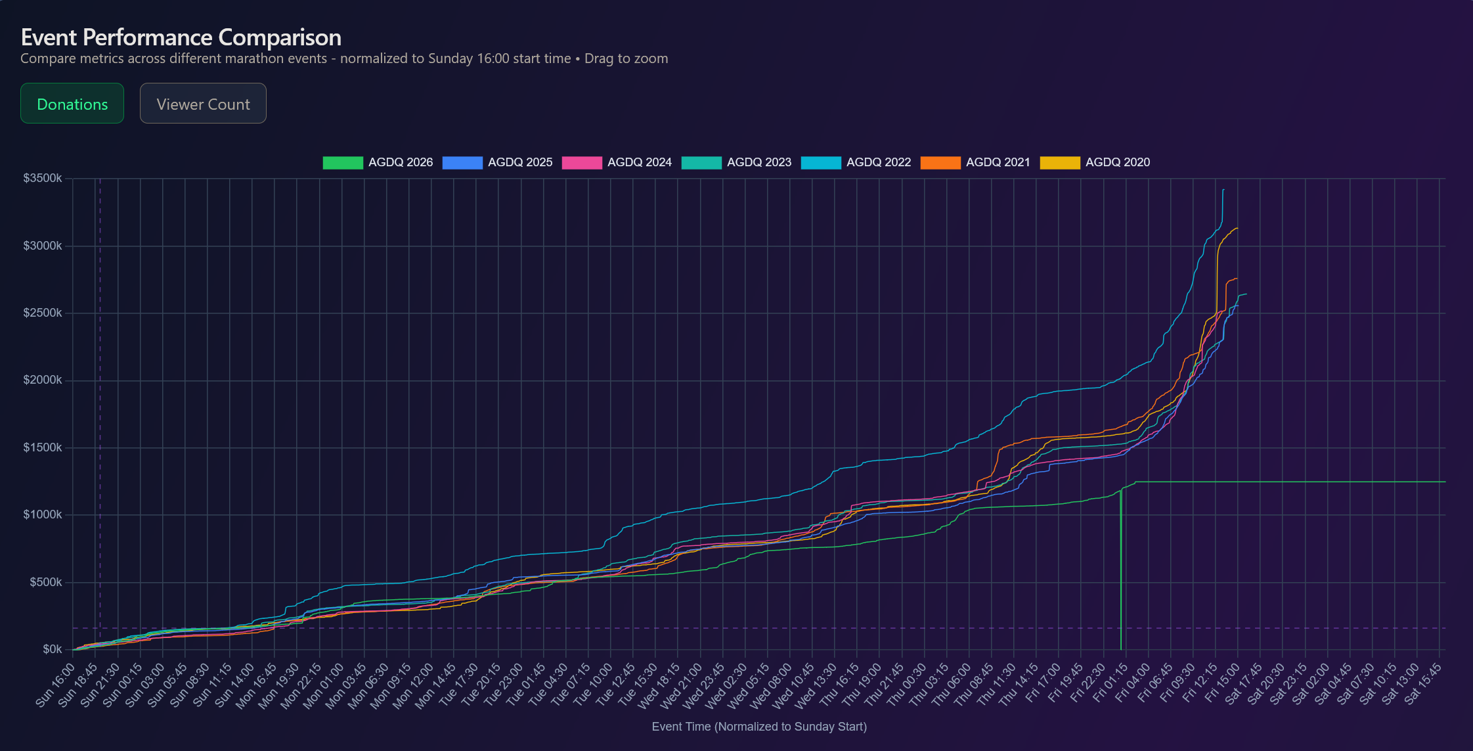Toggle visibility of AGDQ 2024 label

(640, 162)
